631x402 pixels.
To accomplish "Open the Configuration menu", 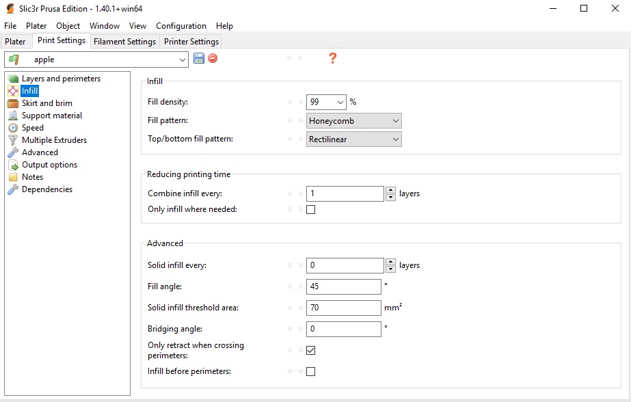I will click(x=181, y=26).
